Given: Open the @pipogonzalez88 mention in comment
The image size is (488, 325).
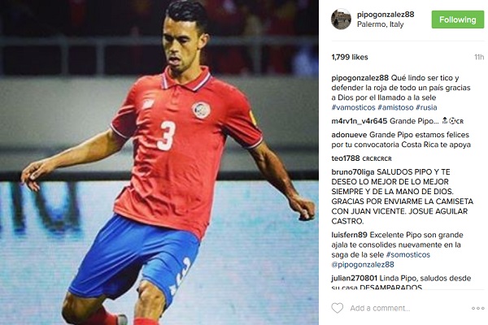Looking at the screenshot, I should click(363, 265).
